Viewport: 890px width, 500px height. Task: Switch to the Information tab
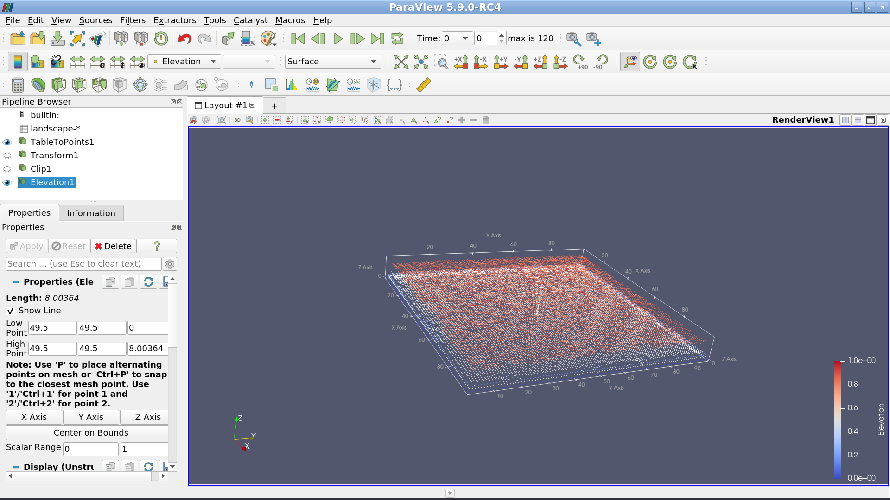(91, 213)
